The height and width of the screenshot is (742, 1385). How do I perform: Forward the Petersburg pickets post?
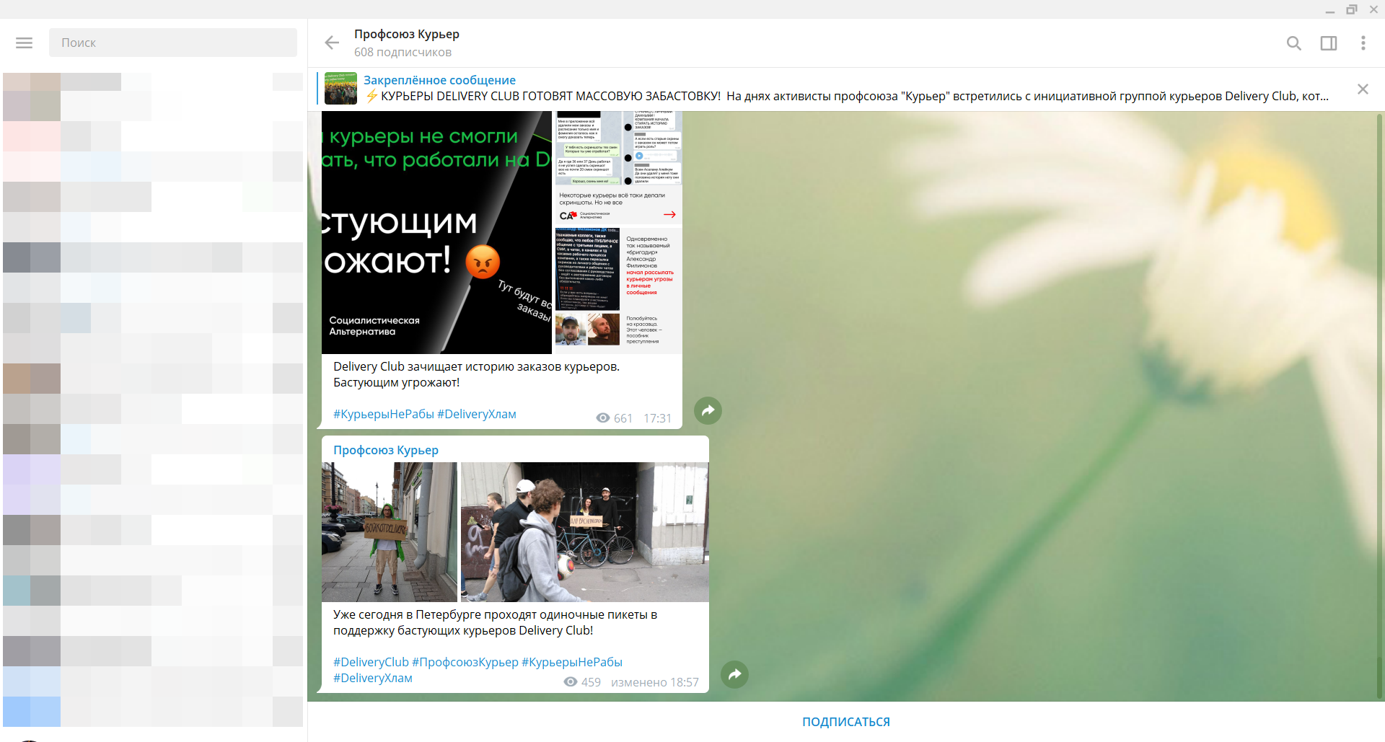click(x=734, y=674)
